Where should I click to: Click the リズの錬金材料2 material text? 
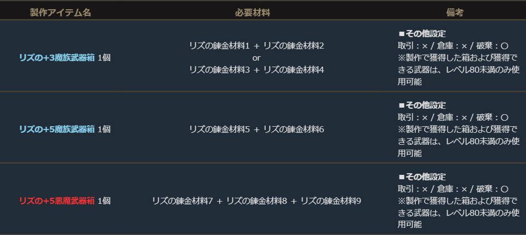294,46
